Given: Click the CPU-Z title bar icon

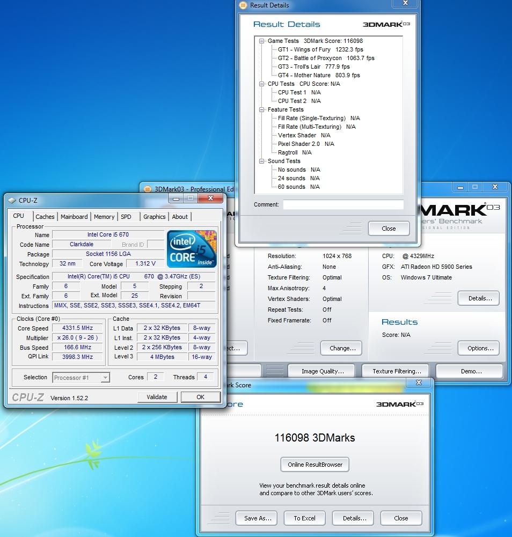Looking at the screenshot, I should (x=12, y=200).
